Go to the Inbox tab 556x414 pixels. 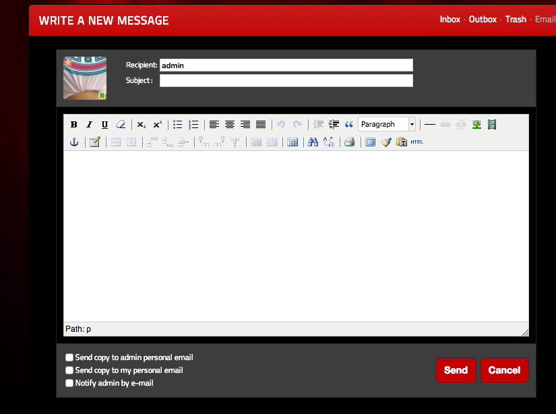pos(450,20)
